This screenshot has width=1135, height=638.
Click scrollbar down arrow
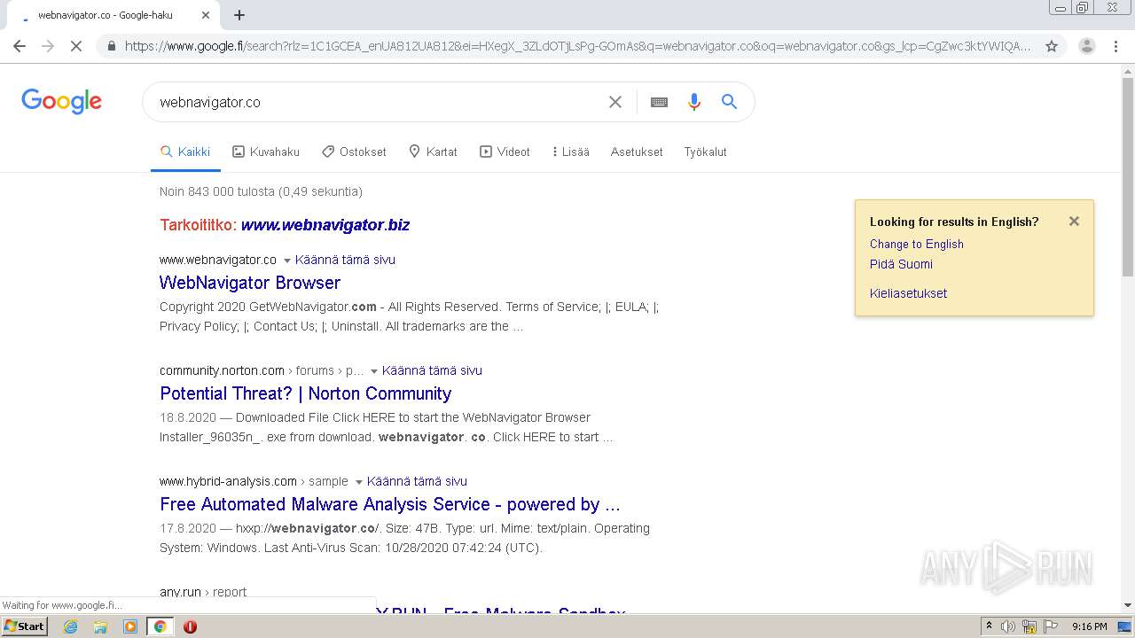(x=1128, y=605)
